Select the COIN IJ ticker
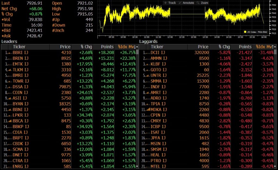The height and width of the screenshot is (170, 278). click(x=20, y=93)
